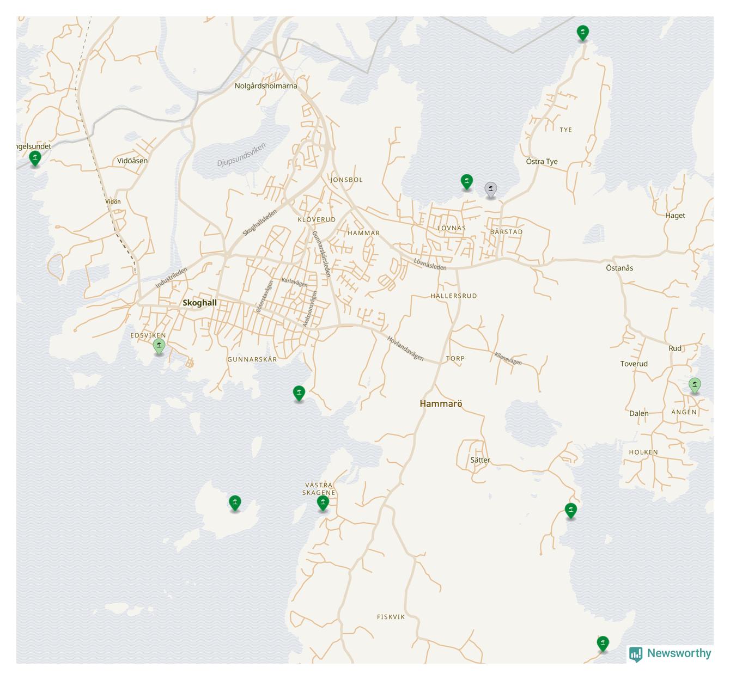The width and height of the screenshot is (730, 680).
Task: Click the Industrileden road label
Action: [171, 278]
